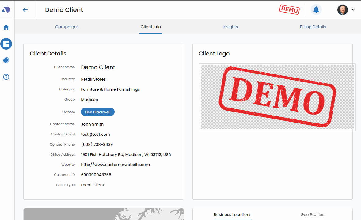Go to Home via sidebar icon
This screenshot has height=220, width=361.
pyautogui.click(x=6, y=28)
